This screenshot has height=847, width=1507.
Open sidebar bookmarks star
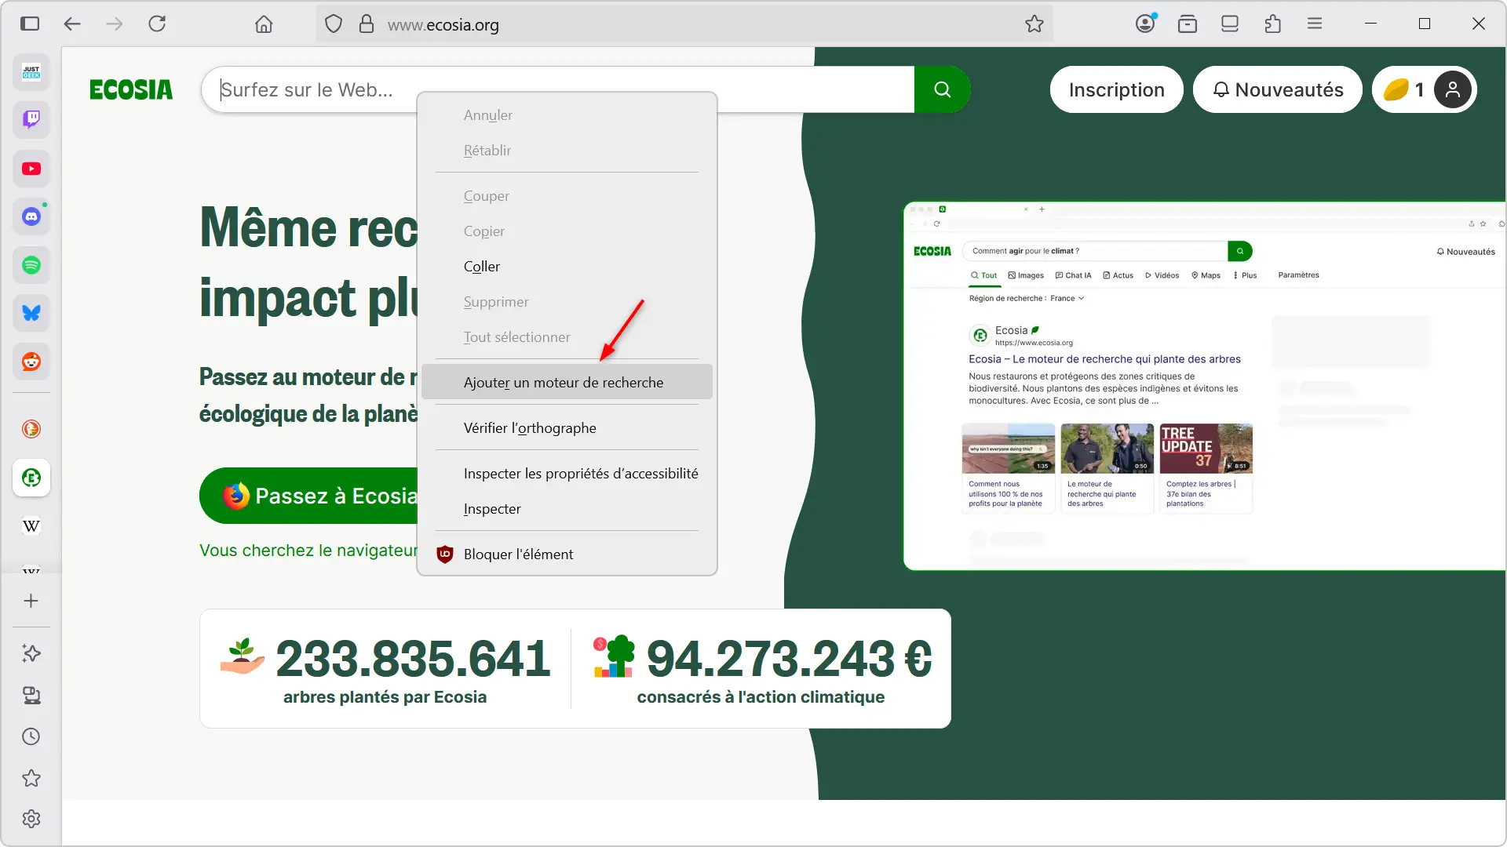pyautogui.click(x=31, y=778)
